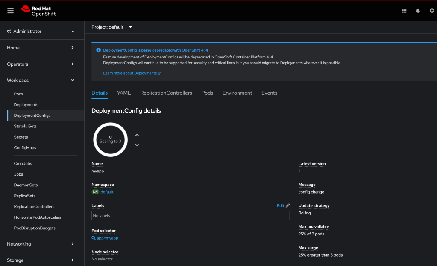Image resolution: width=437 pixels, height=266 pixels.
Task: Open PodDisruptionBudgets in the sidebar
Action: [x=35, y=228]
